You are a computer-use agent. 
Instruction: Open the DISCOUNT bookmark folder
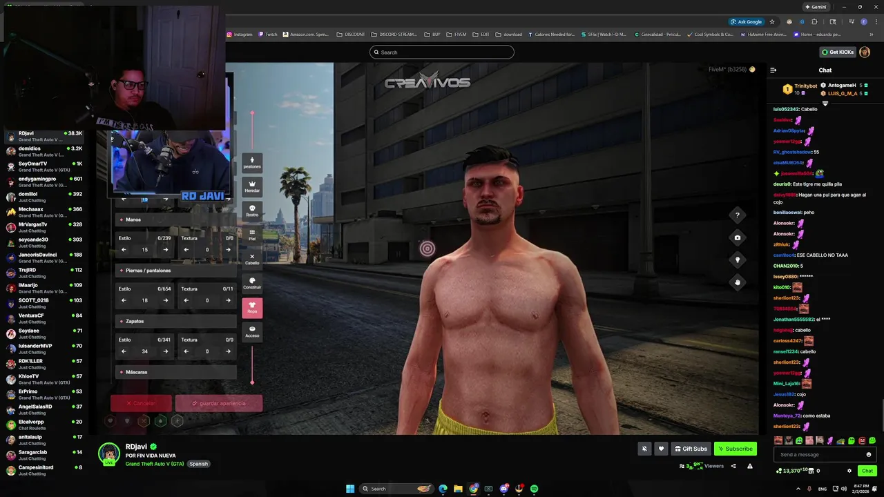point(351,34)
